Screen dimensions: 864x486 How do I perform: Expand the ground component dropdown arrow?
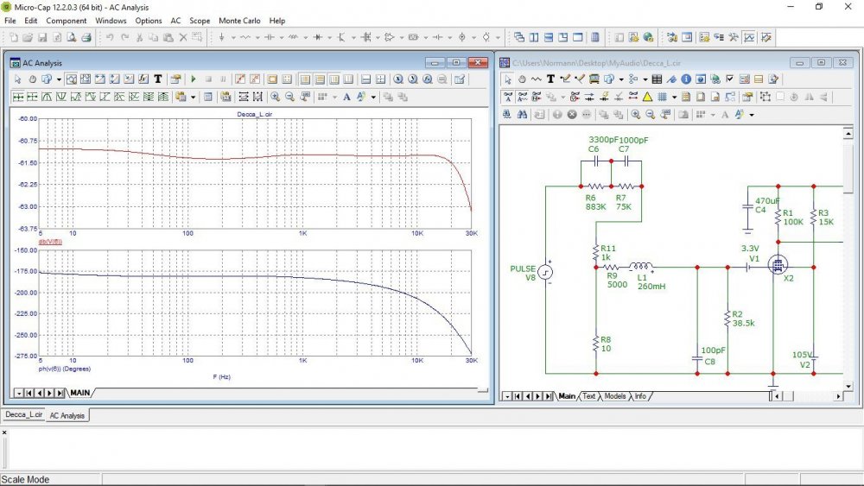pyautogui.click(x=232, y=37)
